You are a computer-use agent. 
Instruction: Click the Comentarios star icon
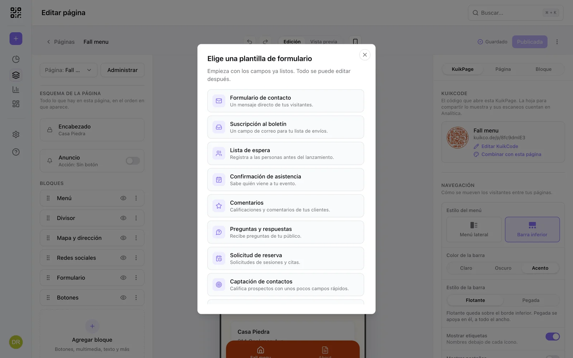pos(219,206)
